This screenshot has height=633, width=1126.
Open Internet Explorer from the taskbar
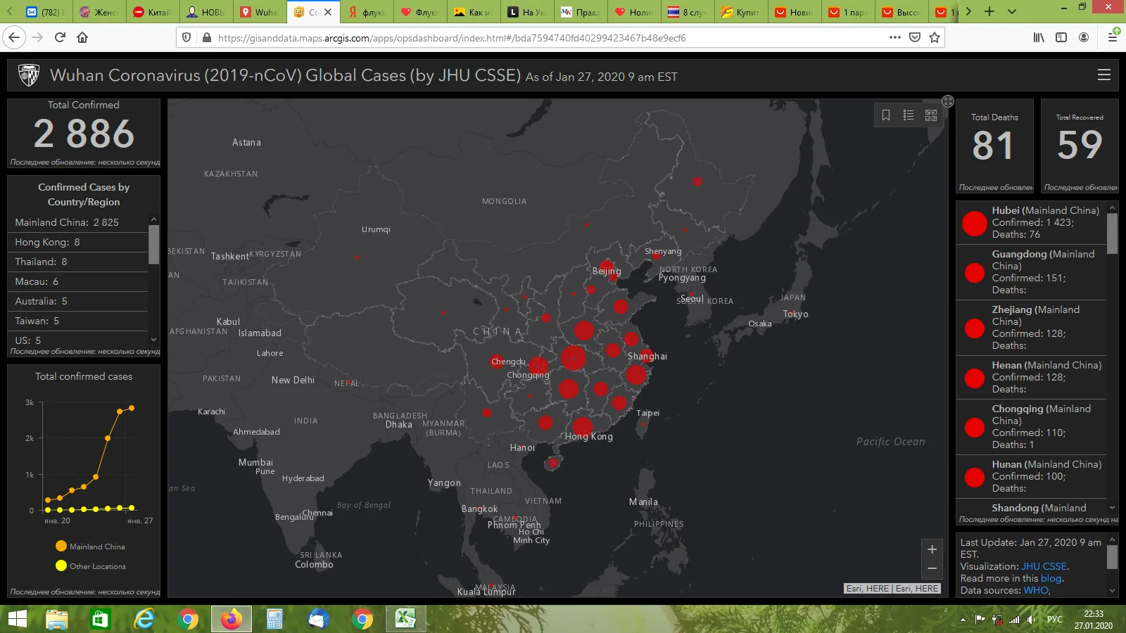point(144,619)
